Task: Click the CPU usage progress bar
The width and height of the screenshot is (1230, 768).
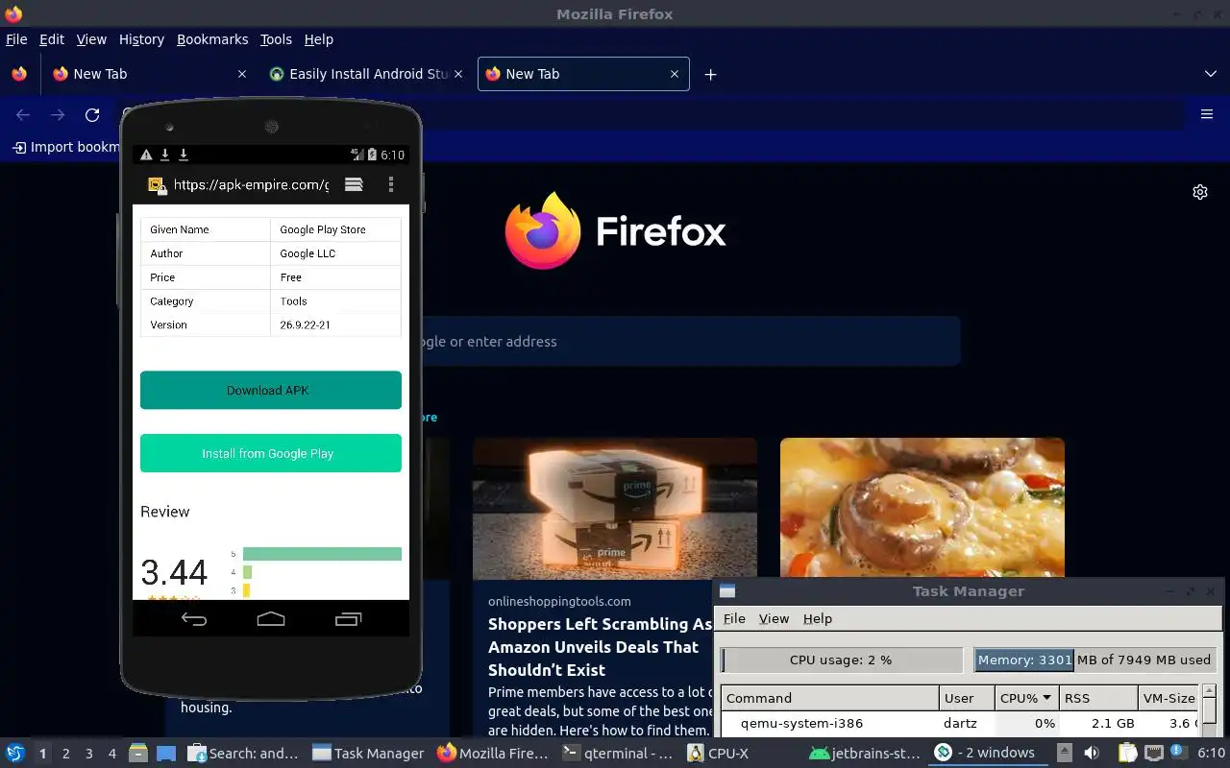Action: (x=842, y=660)
